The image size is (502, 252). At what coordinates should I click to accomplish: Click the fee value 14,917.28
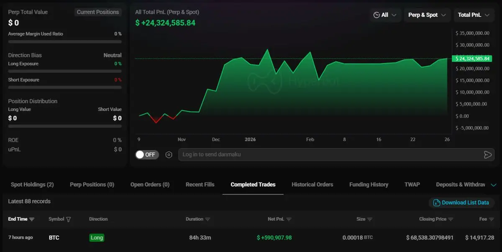480,237
